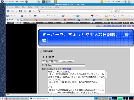Open the ファイル menu
This screenshot has height=100, width=134.
point(10,7)
